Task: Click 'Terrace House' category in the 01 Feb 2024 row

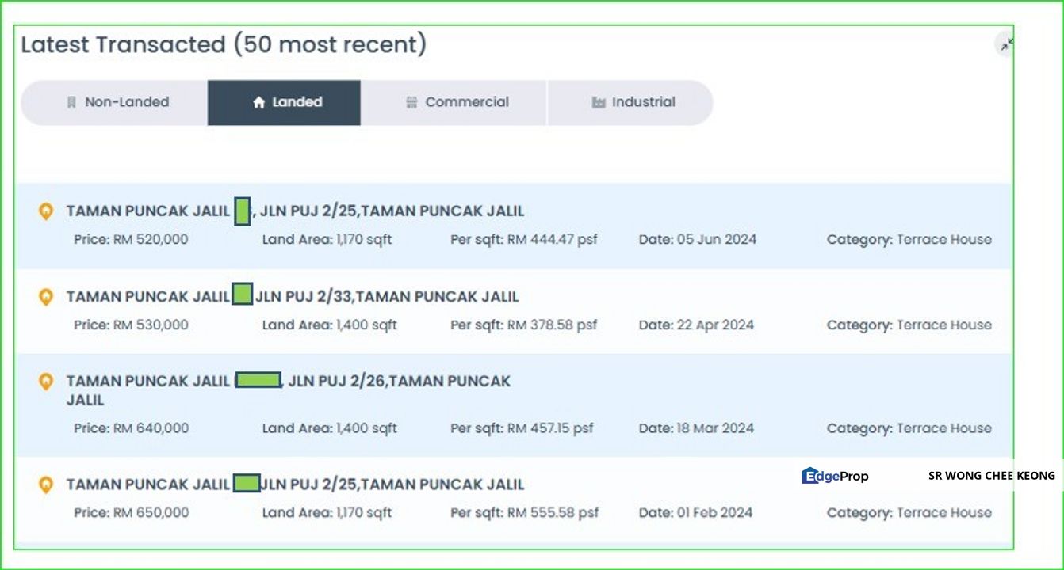Action: tap(943, 513)
